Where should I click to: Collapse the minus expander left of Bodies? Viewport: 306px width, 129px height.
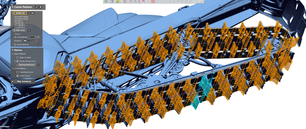[x=12, y=13]
